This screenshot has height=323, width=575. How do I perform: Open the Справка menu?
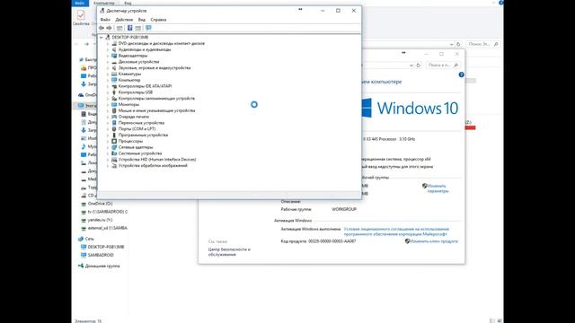coord(158,20)
